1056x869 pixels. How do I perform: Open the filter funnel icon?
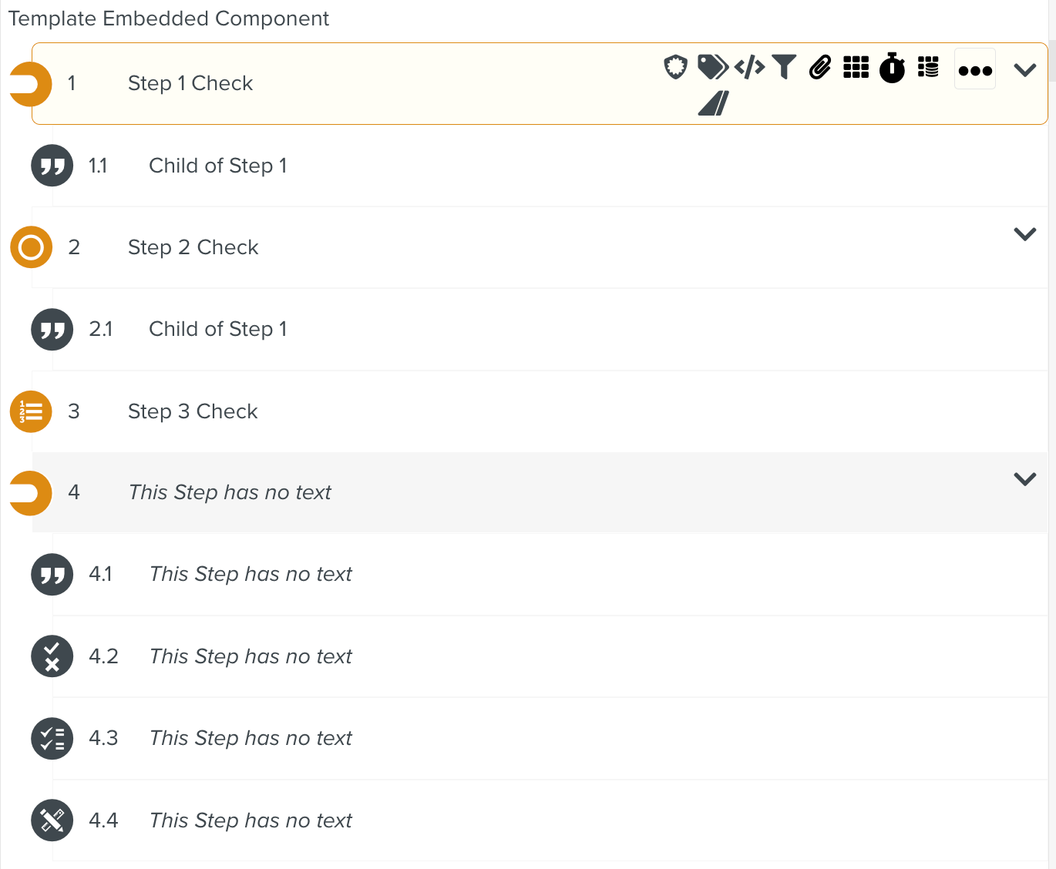tap(784, 67)
